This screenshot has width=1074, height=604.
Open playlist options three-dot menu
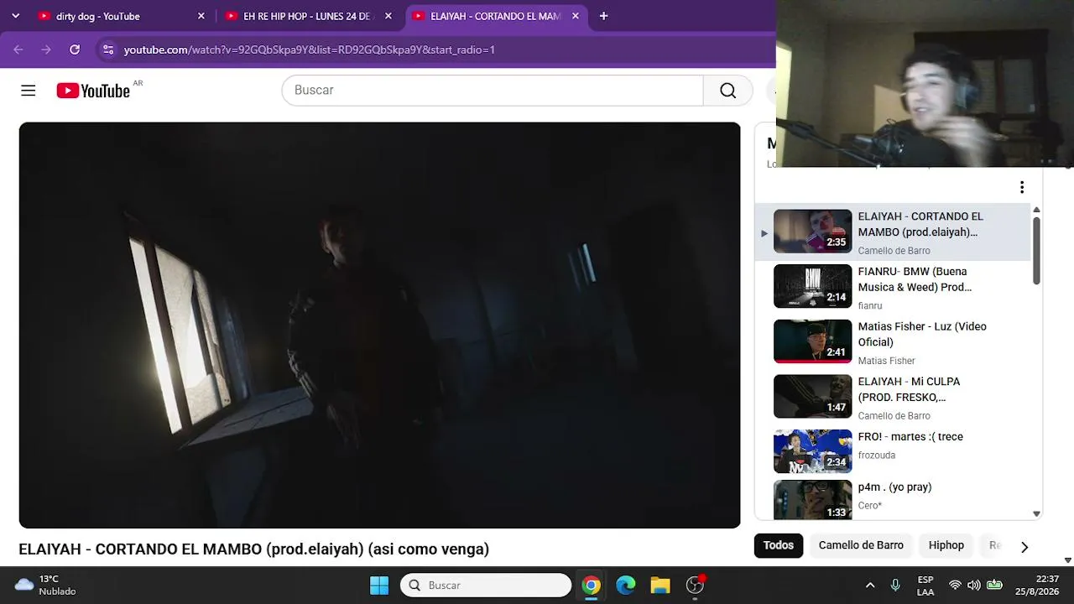1022,187
